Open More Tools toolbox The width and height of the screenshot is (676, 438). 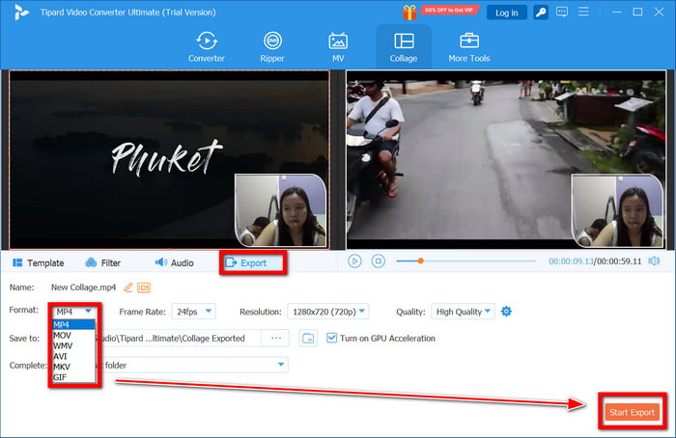tap(468, 46)
